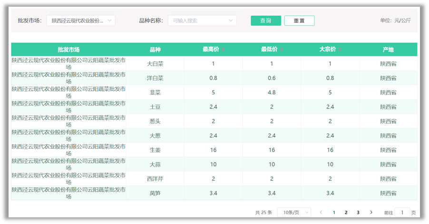The image size is (429, 224).
Task: Go to next page with right arrow
Action: (371, 213)
